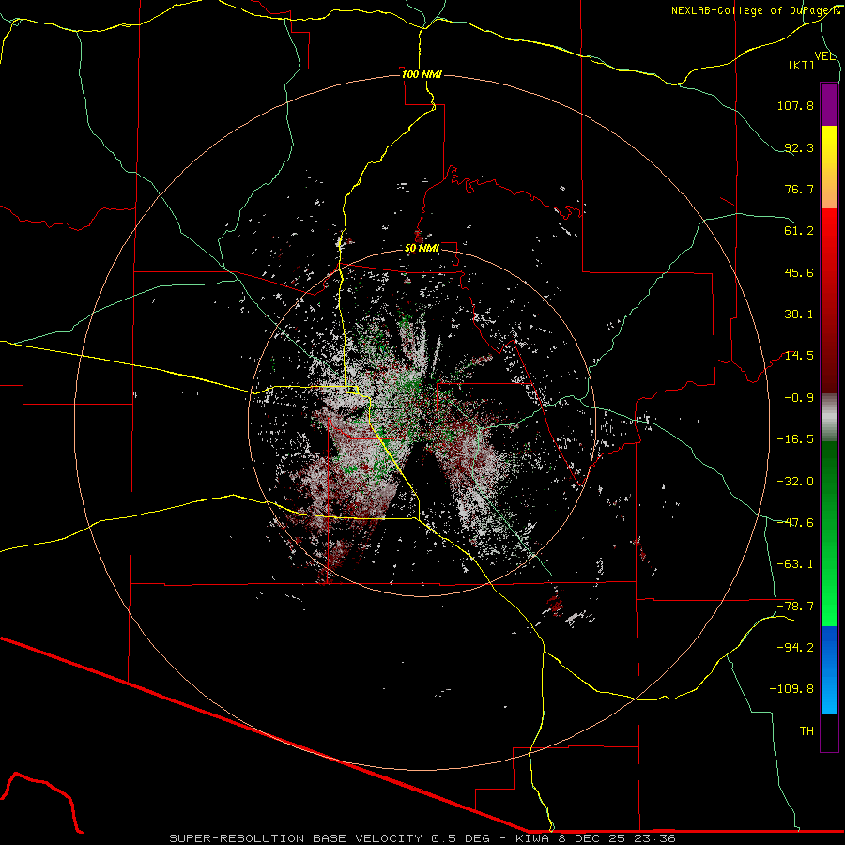
Task: Pick the red segment of the color bar
Action: 829,300
